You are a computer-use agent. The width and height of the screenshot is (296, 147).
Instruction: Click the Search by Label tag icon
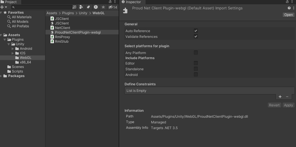pyautogui.click(x=88, y=7)
